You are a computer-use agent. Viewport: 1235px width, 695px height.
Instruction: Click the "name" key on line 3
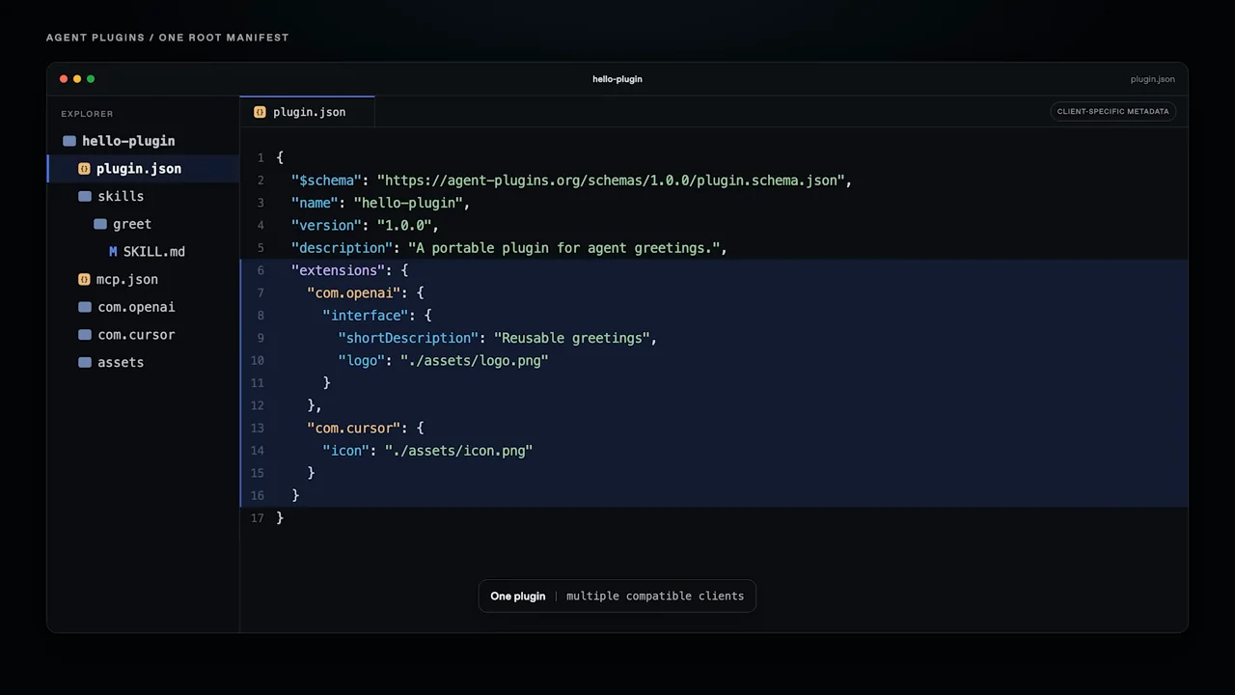315,203
